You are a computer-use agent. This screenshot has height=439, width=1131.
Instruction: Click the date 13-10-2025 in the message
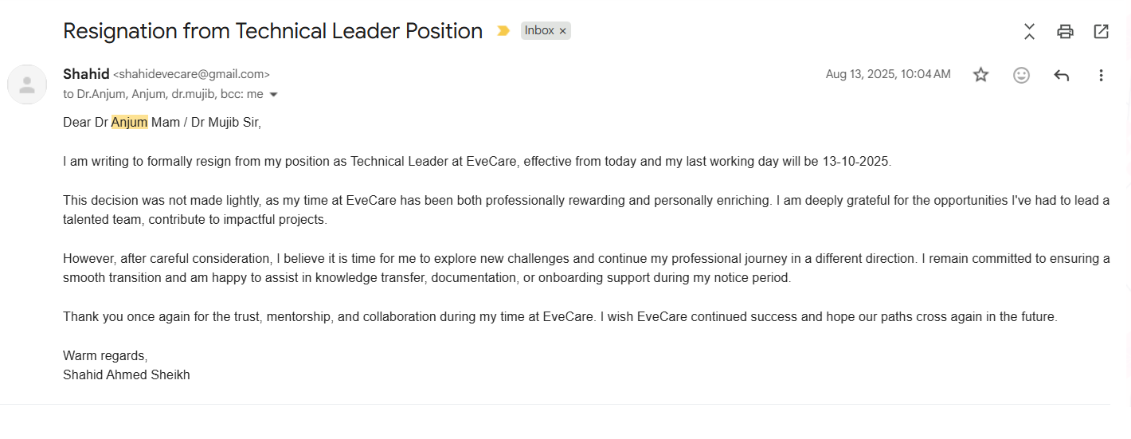pos(856,161)
